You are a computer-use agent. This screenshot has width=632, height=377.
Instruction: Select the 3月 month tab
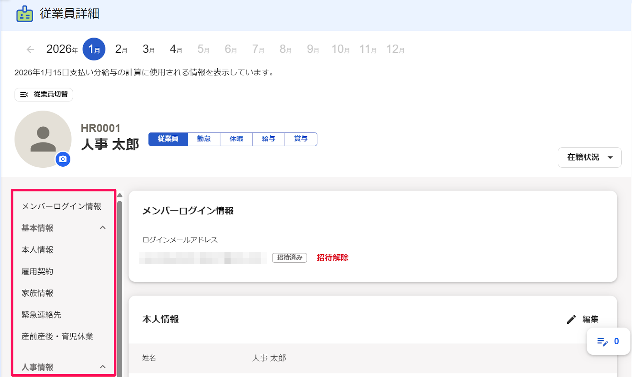click(149, 49)
